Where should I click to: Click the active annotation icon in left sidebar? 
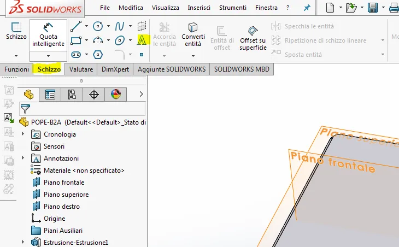click(x=9, y=118)
